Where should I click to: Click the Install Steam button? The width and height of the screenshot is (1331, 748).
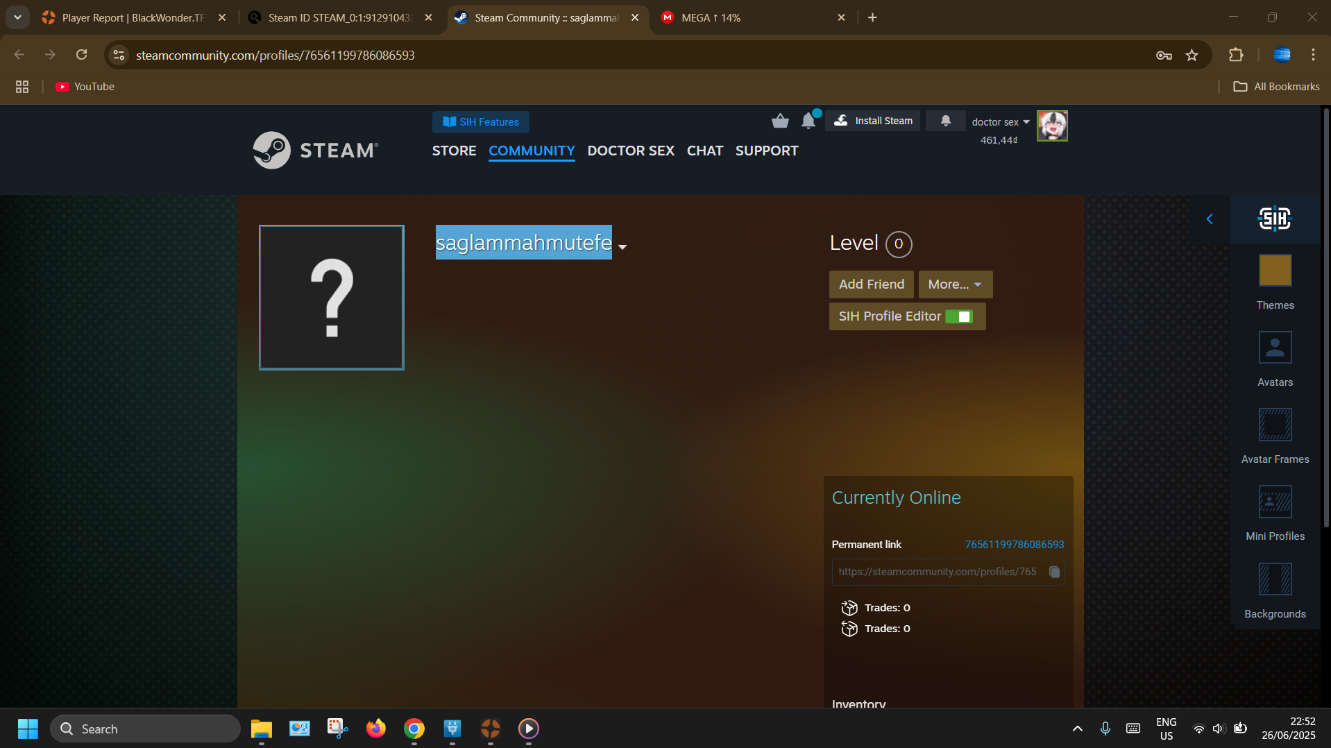click(873, 121)
